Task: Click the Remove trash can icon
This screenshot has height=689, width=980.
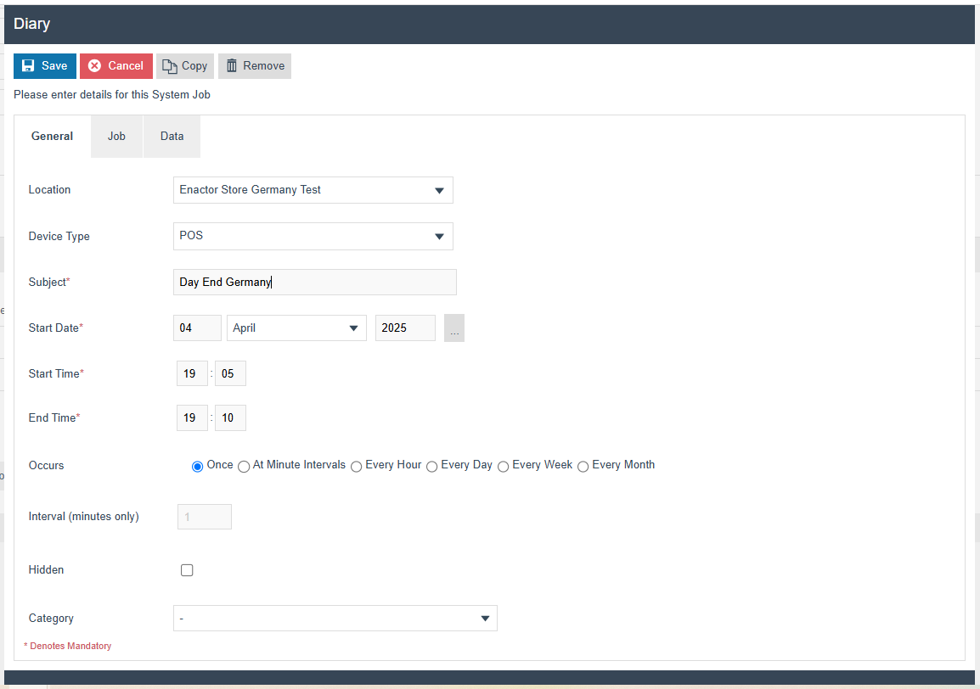Action: click(232, 66)
